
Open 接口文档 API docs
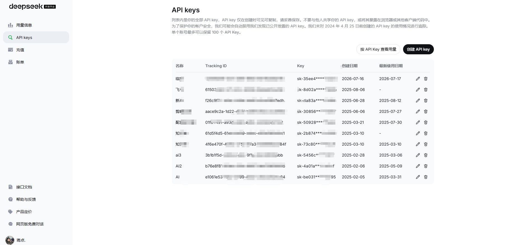pos(36,187)
